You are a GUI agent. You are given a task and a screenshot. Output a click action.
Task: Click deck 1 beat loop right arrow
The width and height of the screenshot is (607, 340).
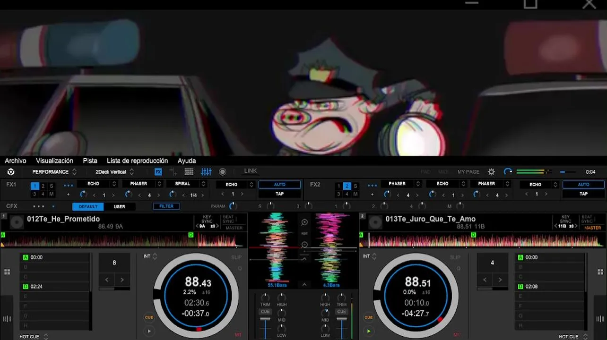click(x=122, y=280)
